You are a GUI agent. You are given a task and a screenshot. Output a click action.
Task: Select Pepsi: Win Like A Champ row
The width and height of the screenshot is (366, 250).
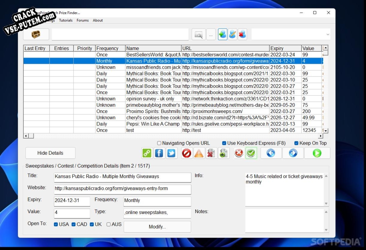(x=173, y=124)
